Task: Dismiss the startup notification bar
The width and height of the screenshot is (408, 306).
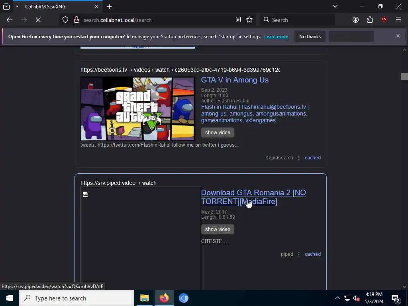Action: point(398,36)
